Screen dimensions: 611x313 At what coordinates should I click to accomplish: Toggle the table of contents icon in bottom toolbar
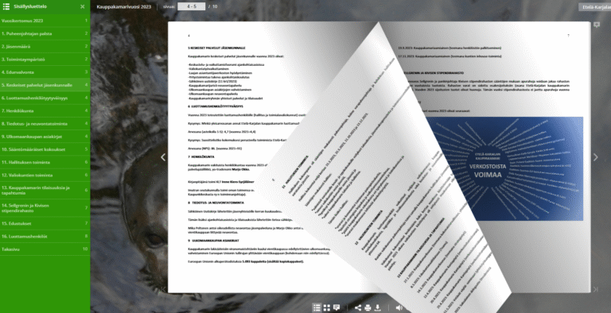(317, 308)
